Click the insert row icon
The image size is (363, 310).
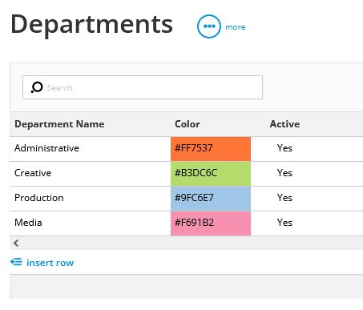16,262
